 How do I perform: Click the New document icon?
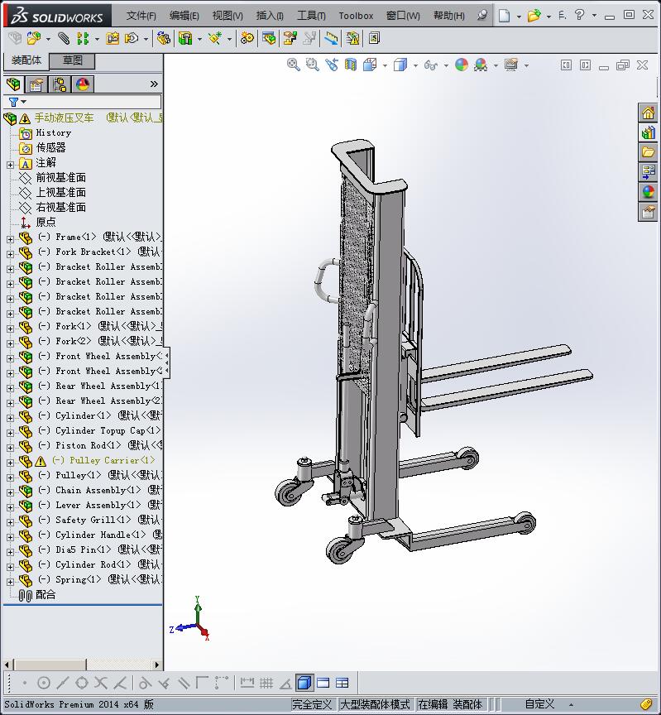[504, 16]
